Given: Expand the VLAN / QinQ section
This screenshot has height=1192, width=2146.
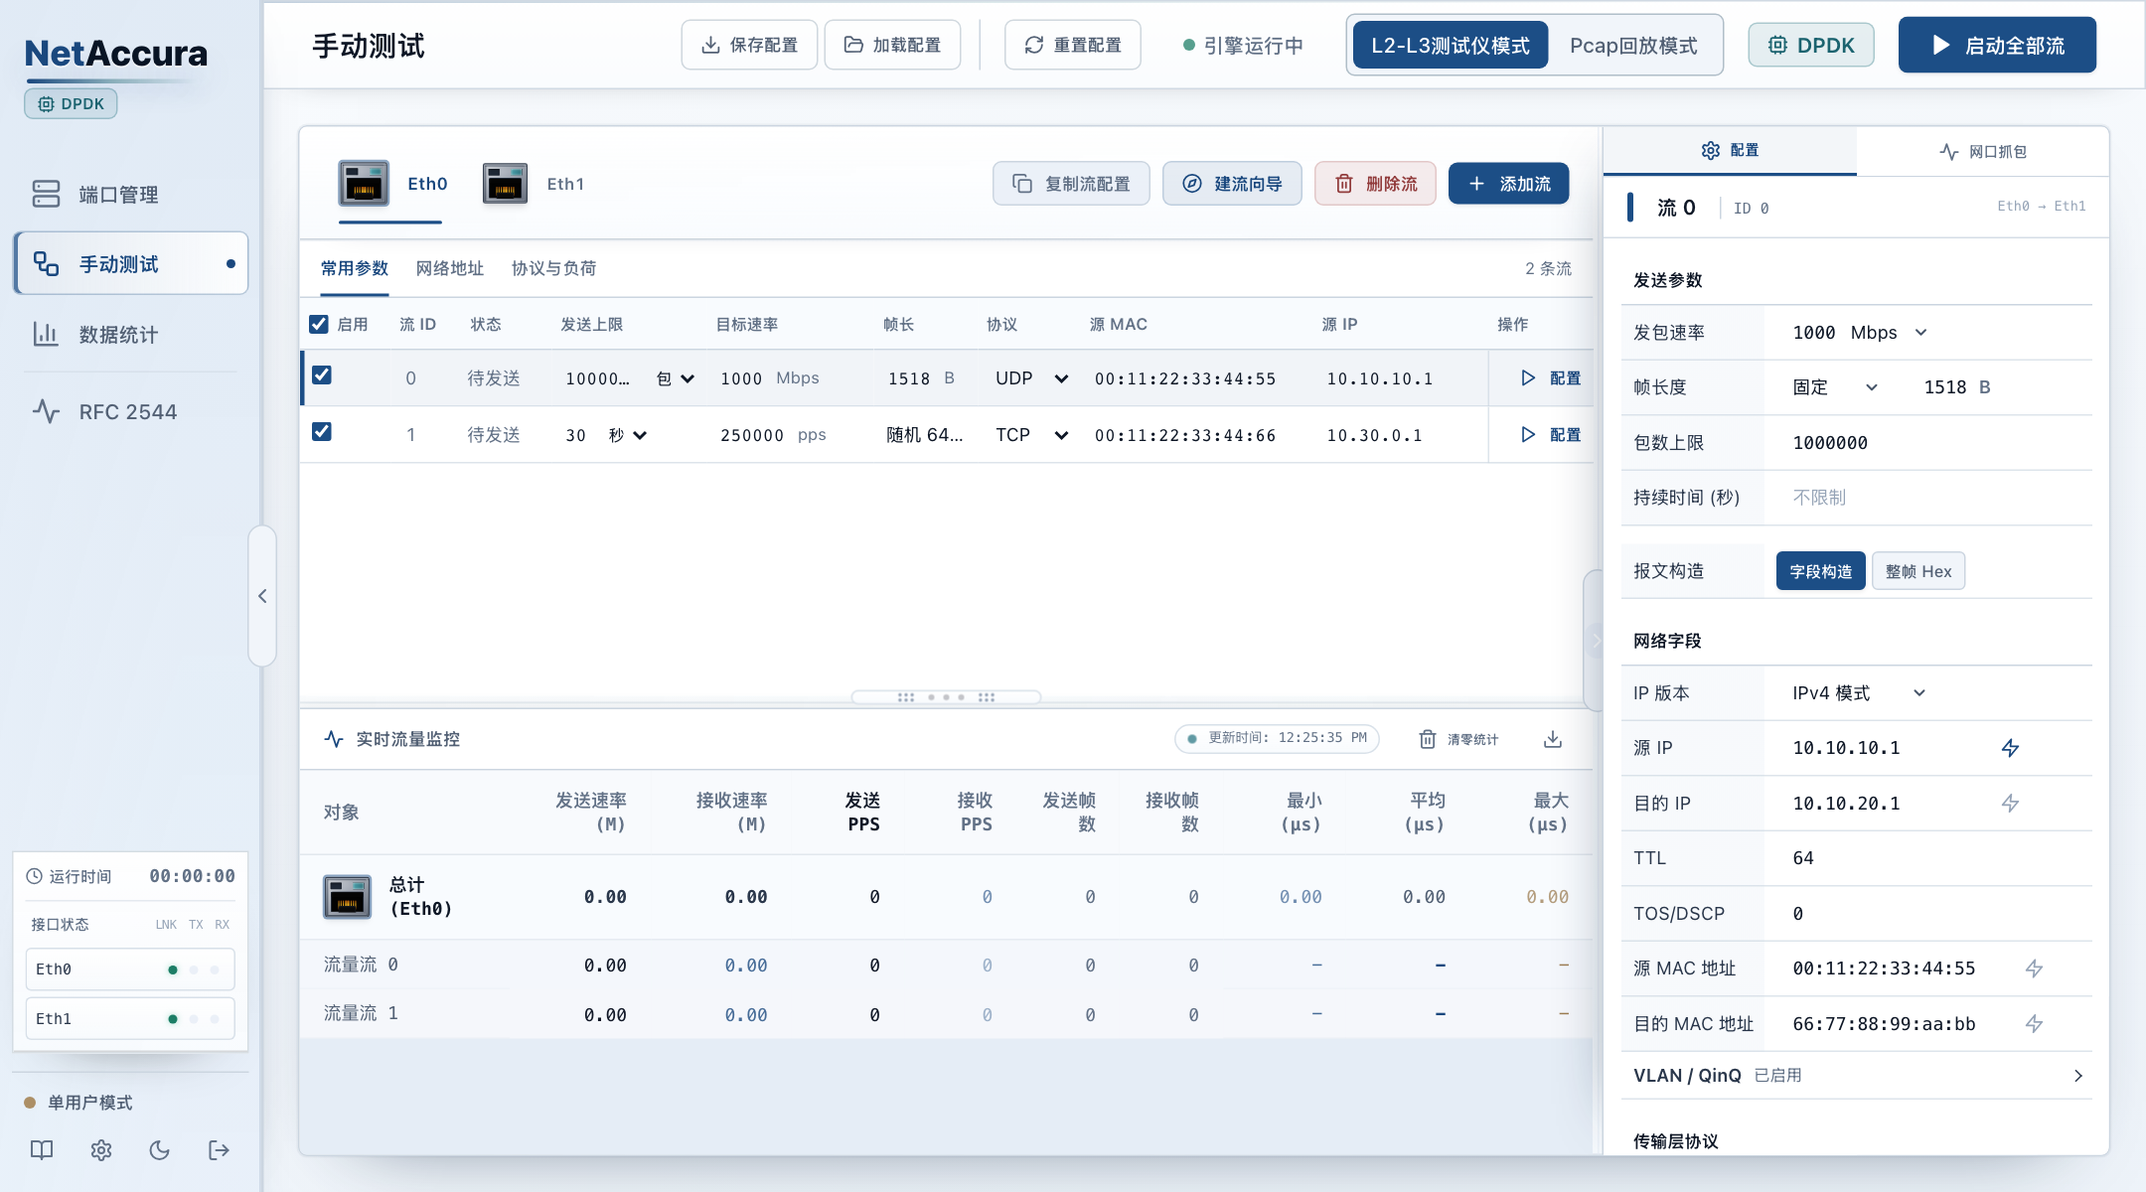Looking at the screenshot, I should (1857, 1076).
